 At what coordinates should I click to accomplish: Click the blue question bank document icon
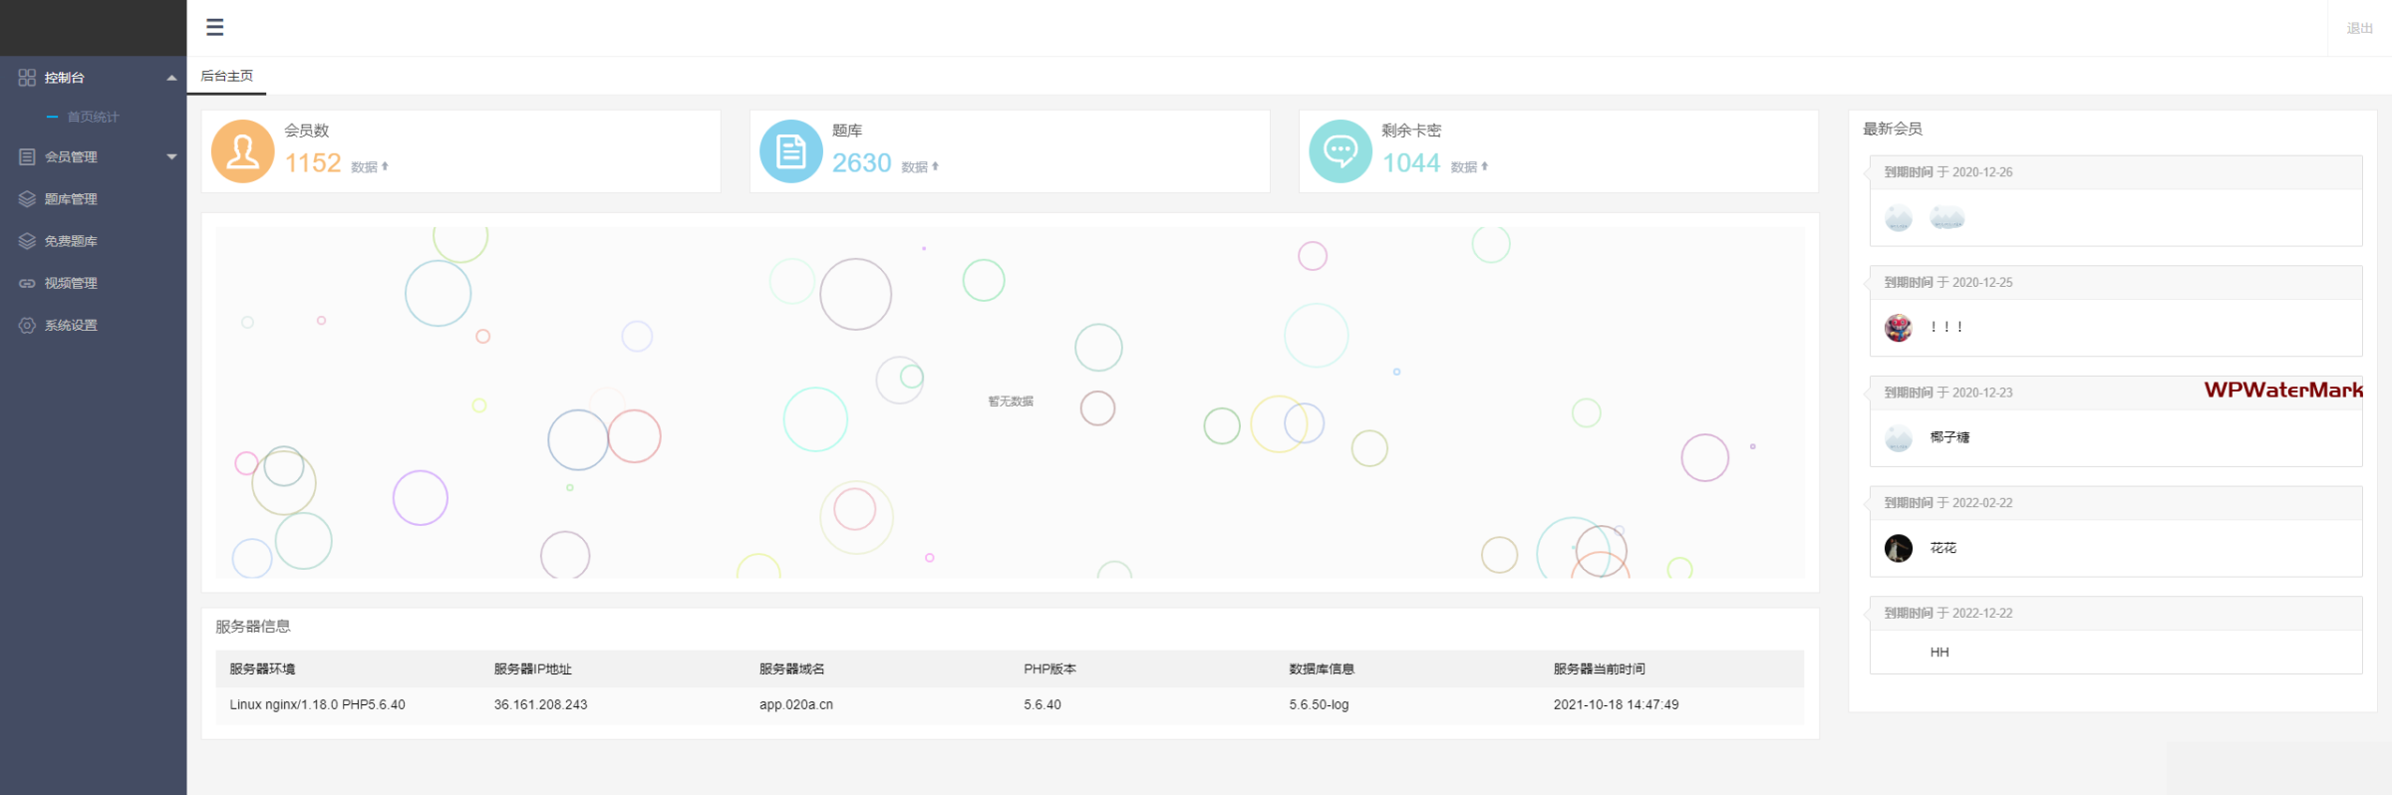pyautogui.click(x=790, y=151)
